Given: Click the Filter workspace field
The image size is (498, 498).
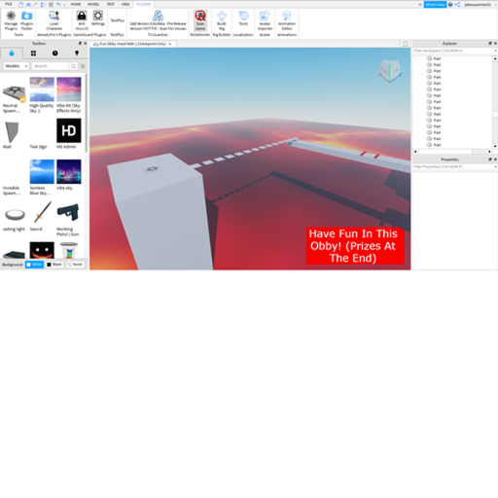Looking at the screenshot, I should (453, 51).
